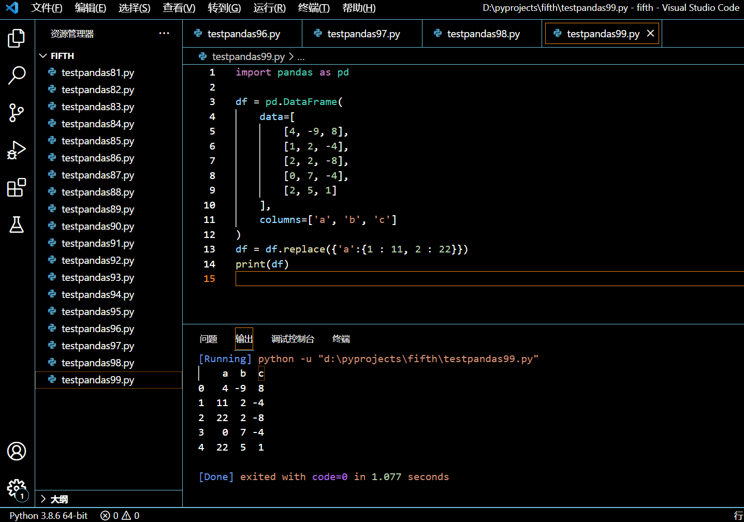Open 编辑(E) menu
The width and height of the screenshot is (744, 522).
(x=91, y=8)
